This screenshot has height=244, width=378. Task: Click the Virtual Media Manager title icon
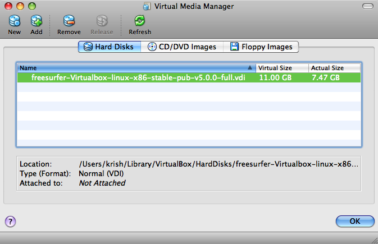coord(147,7)
